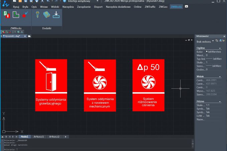Open the Interfejs wstążkowy workspace dropdown
Image resolution: width=227 pixels, height=151 pixels.
point(97,1)
